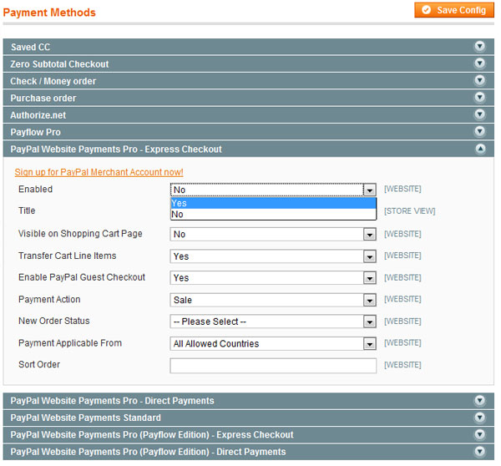Expand Payflow Pro arrow icon
This screenshot has width=501, height=466.
pos(479,131)
